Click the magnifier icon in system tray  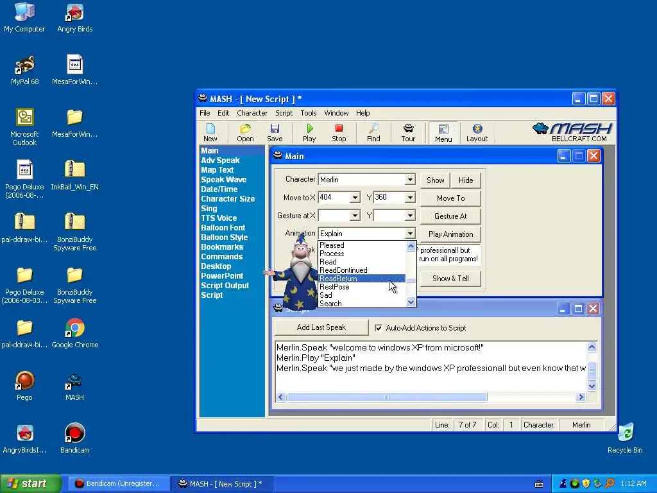pos(610,483)
